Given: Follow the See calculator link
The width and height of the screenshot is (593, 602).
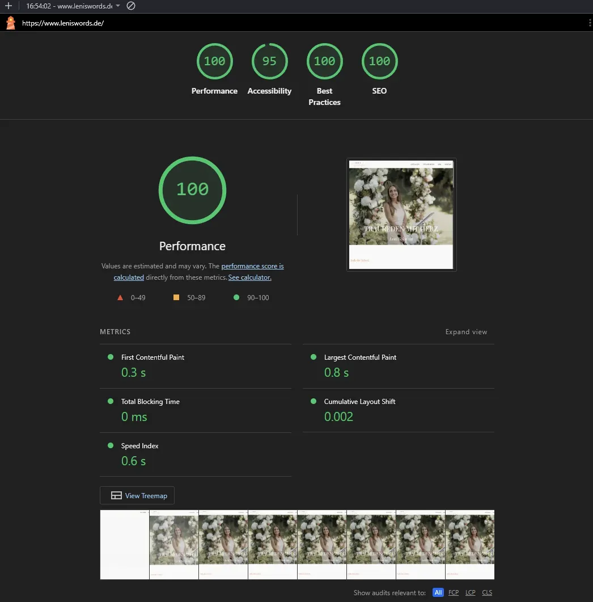Looking at the screenshot, I should click(x=249, y=277).
